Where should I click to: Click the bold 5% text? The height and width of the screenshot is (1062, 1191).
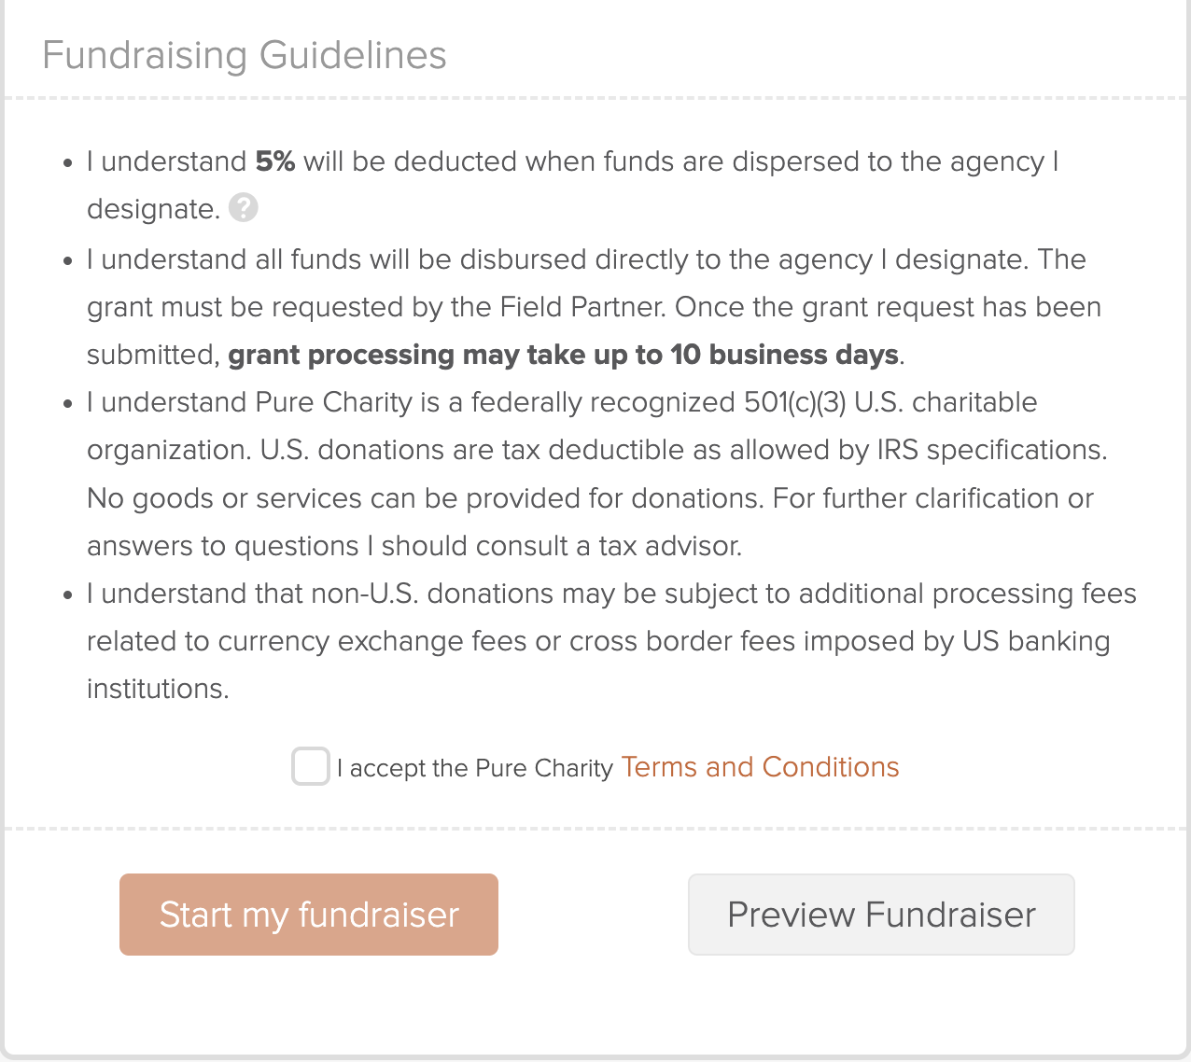point(275,161)
